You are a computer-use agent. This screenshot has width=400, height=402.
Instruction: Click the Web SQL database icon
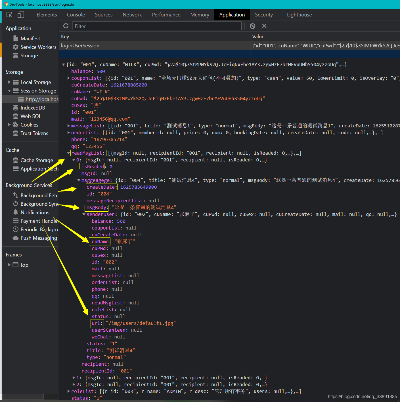point(16,116)
